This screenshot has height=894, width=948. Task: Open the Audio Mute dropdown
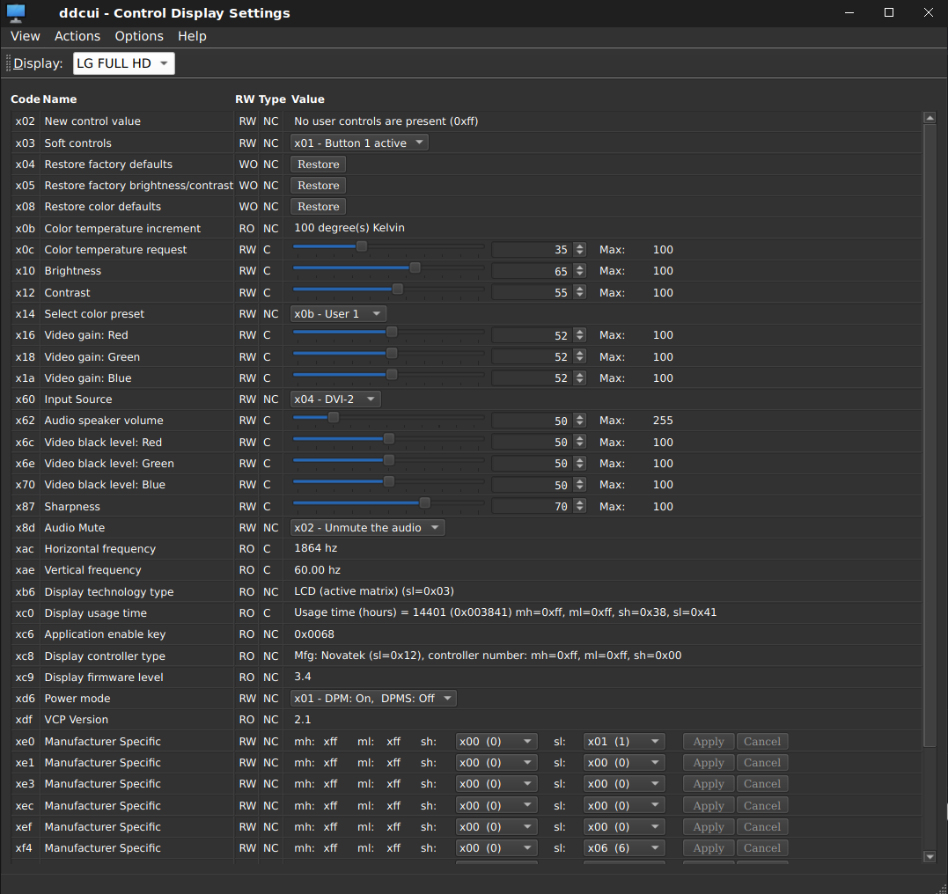pos(368,528)
